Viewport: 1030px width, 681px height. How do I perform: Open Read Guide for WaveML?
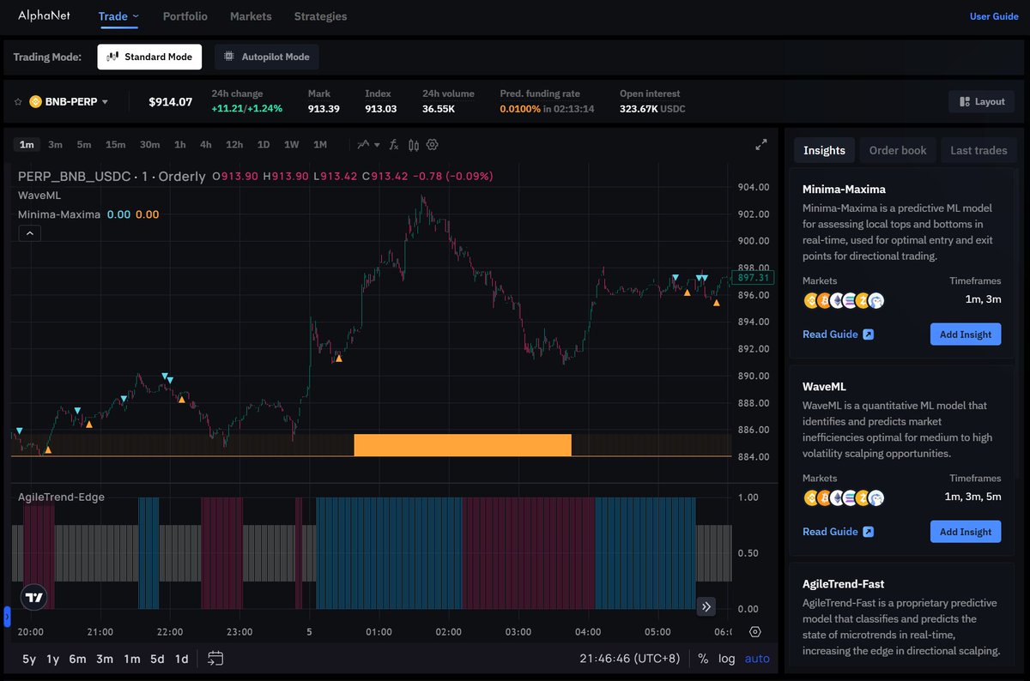(838, 532)
